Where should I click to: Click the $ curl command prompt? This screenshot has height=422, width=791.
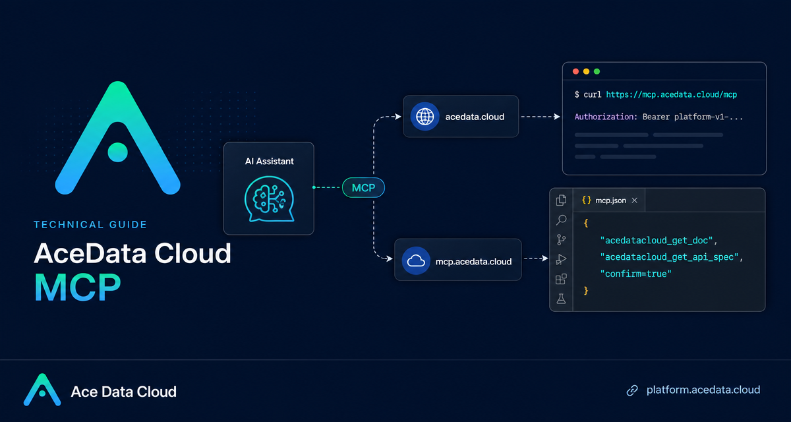click(588, 95)
